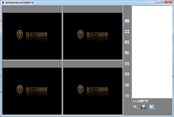174x117 pixels.
Task: Click the white device list panel
Action: 152,52
